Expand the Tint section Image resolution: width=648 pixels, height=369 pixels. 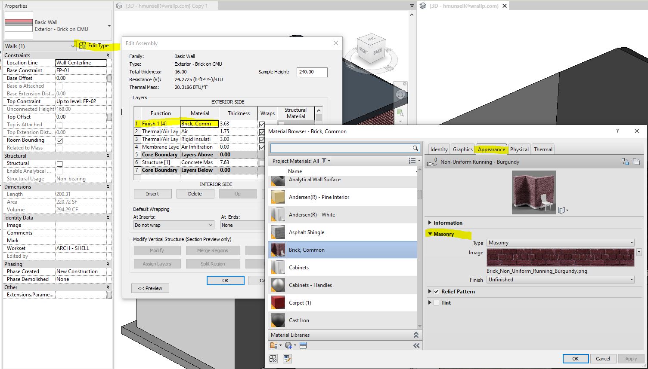[x=430, y=302]
